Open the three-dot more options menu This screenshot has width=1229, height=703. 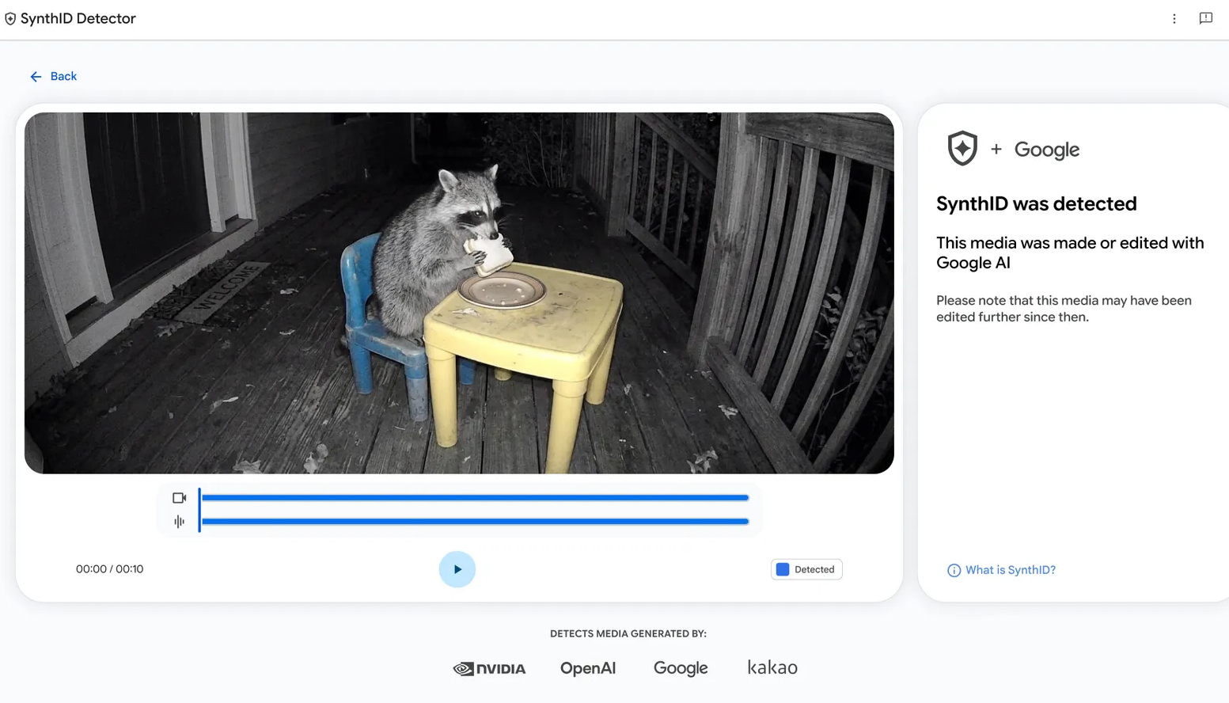[1174, 19]
